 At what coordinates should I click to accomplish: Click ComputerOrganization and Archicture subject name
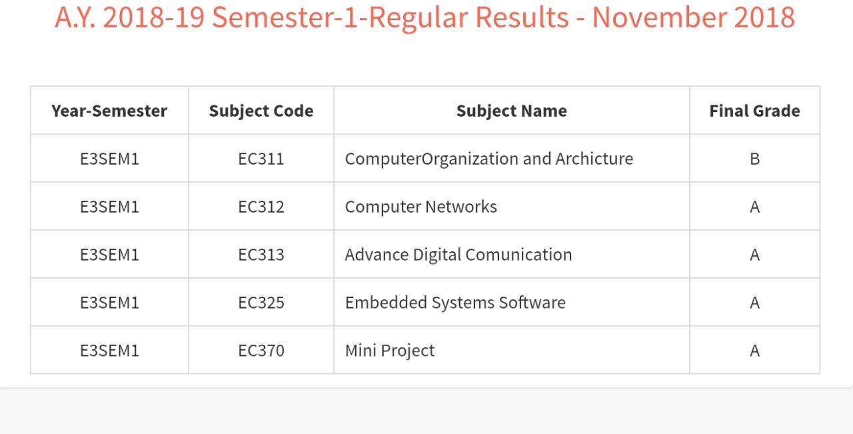(488, 159)
